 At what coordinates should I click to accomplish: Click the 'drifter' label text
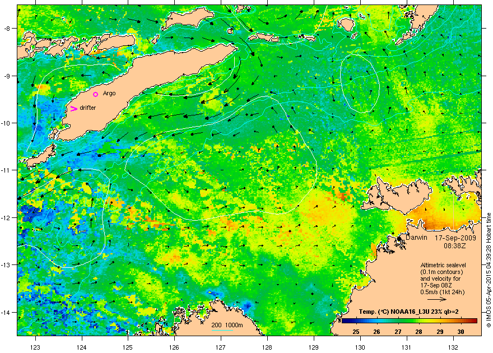pos(88,108)
